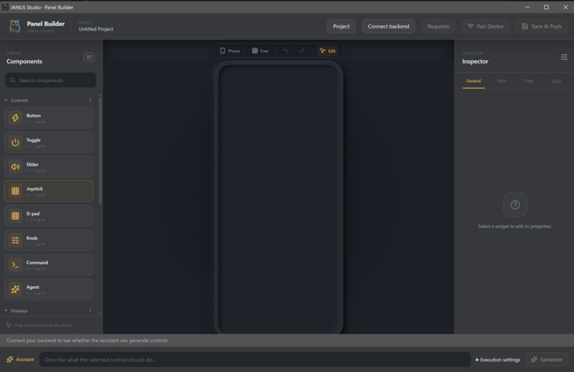Open the Requests button

point(438,26)
